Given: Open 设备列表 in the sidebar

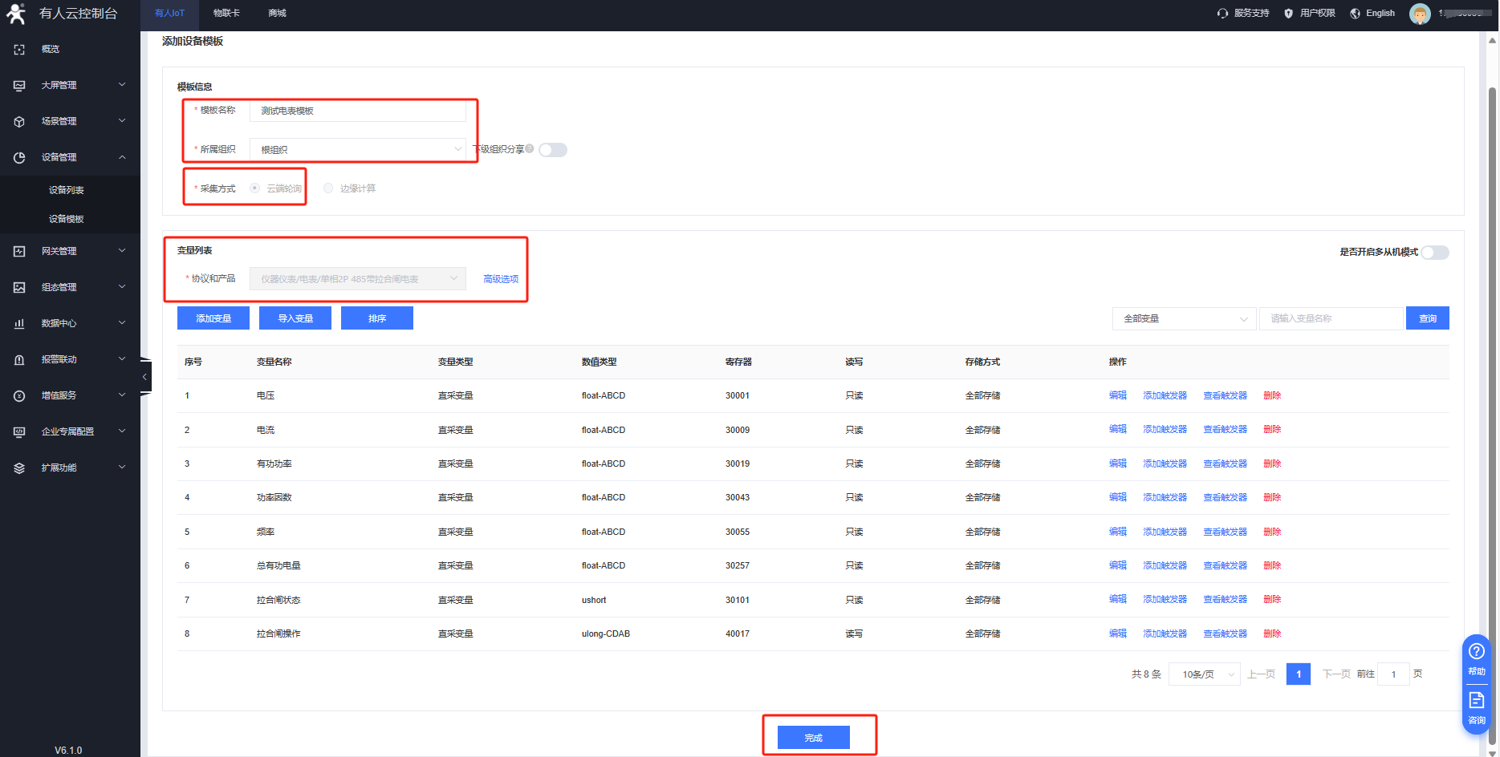Looking at the screenshot, I should click(66, 190).
